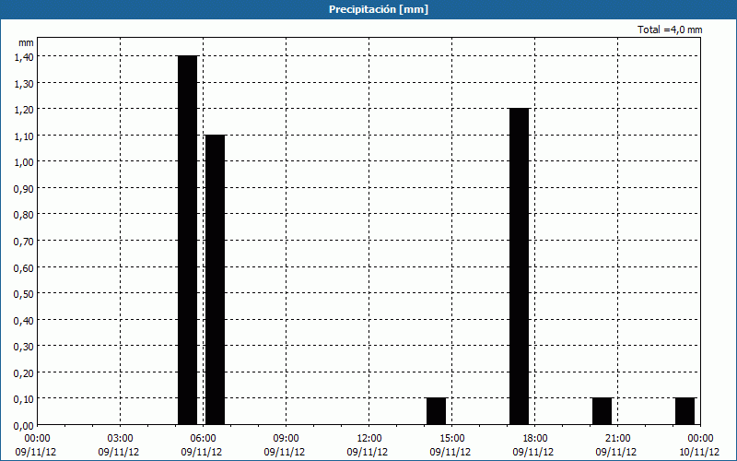The width and height of the screenshot is (737, 461).
Task: Click the 09:00 time axis label
Action: (286, 439)
